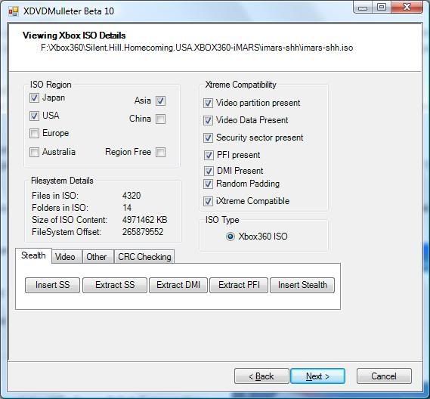Click the Files in ISO value 4320
The image size is (430, 399).
click(131, 196)
